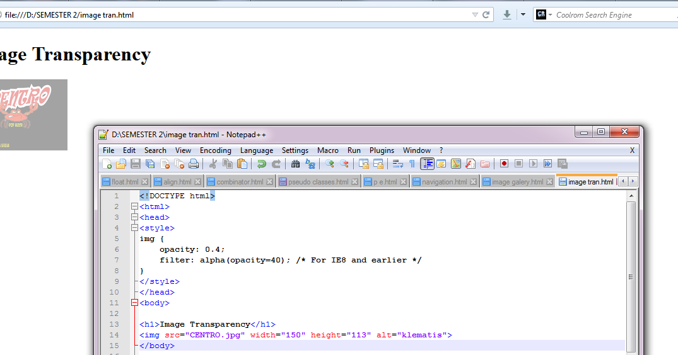Click the Save All toolbar icon
678x355 pixels.
[x=150, y=164]
